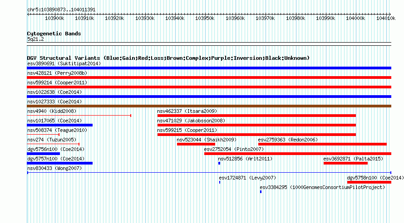404x223 pixels.
Task: Select the short red nsv508374 line
Action: pyautogui.click(x=43, y=135)
